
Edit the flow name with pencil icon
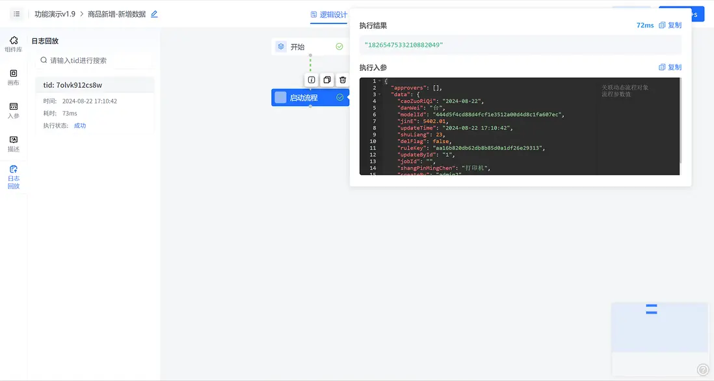(x=154, y=14)
